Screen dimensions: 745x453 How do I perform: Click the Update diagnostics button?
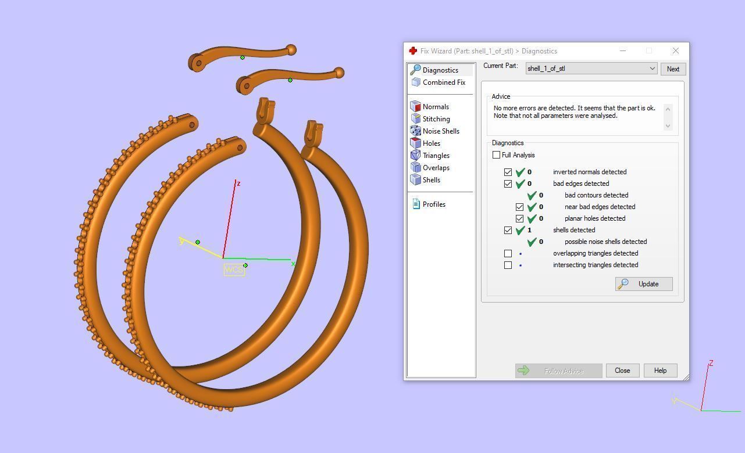pyautogui.click(x=644, y=284)
